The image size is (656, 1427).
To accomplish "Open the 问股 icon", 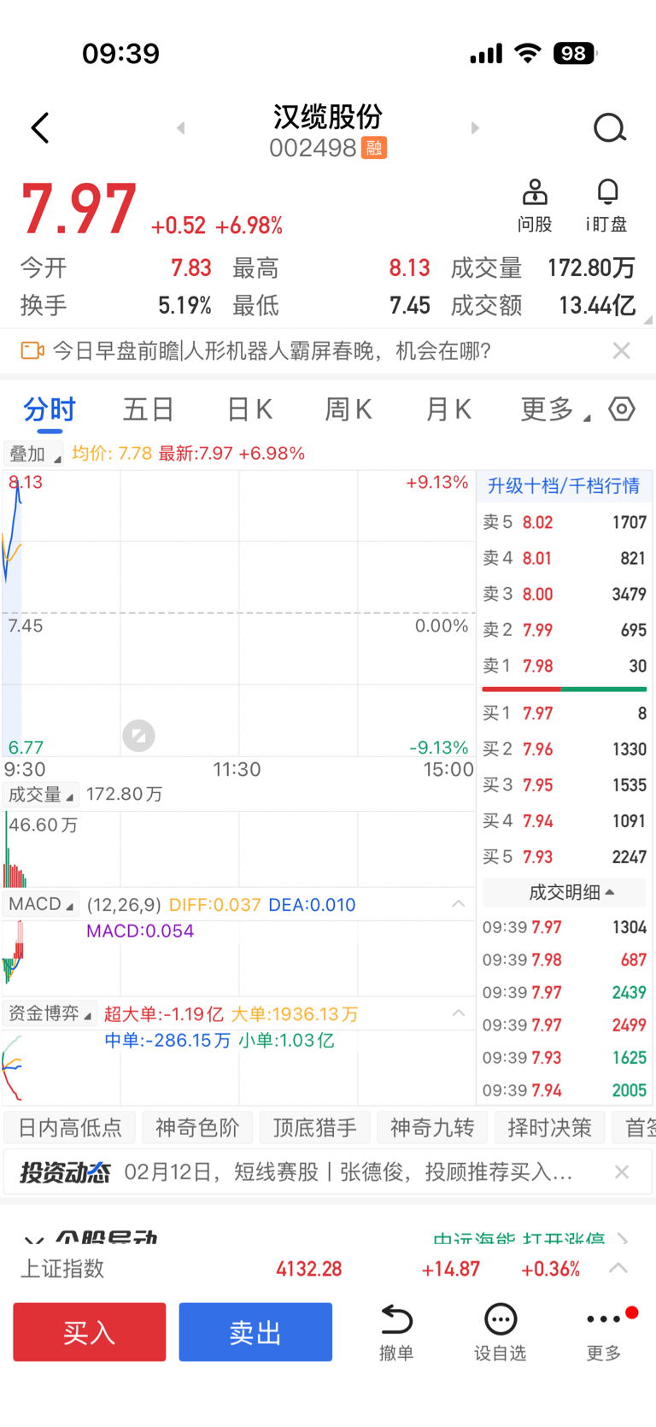I will [535, 206].
